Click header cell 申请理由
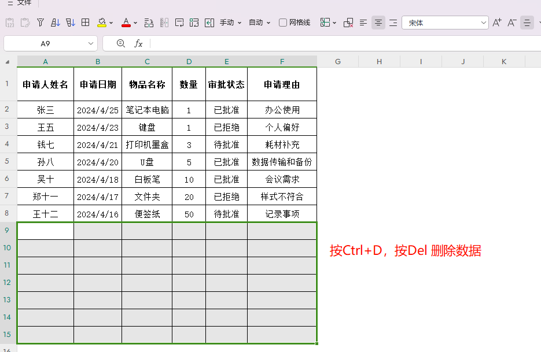This screenshot has width=541, height=352. [282, 84]
